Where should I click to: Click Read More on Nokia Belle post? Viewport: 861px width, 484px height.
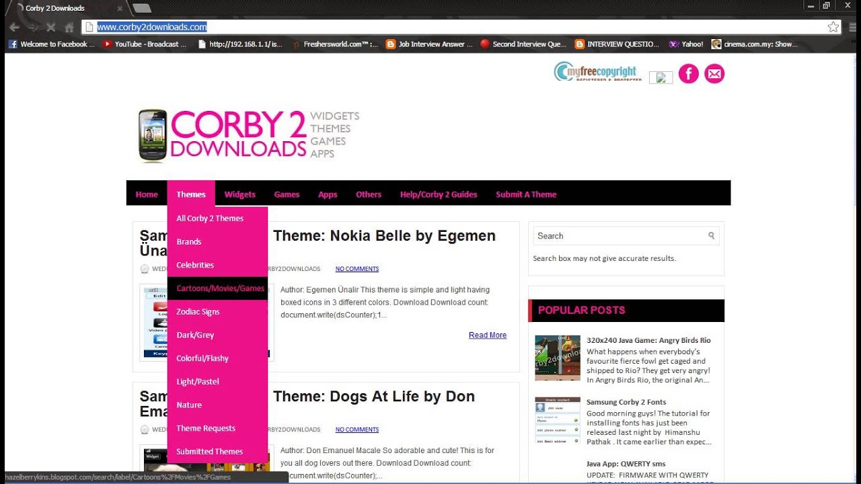(488, 335)
